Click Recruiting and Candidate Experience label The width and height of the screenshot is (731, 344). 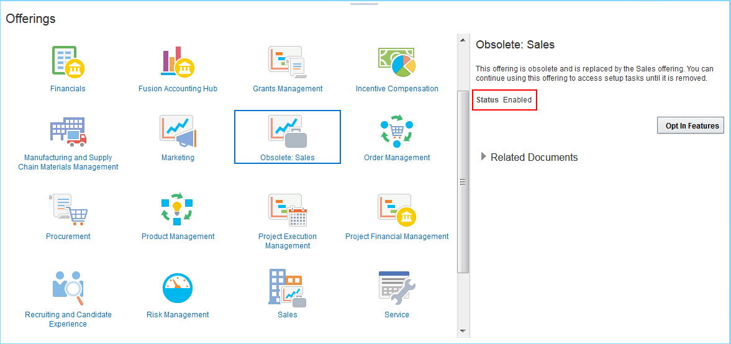point(68,319)
